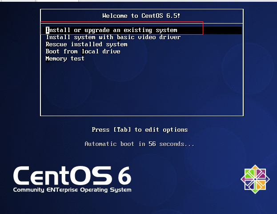Image resolution: width=277 pixels, height=214 pixels.
Task: Click Community ENTerprise Operating System tagline
Action: (x=72, y=190)
